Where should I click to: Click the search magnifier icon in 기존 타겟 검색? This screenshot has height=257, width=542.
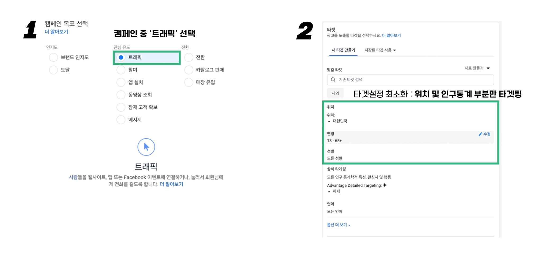tap(333, 80)
